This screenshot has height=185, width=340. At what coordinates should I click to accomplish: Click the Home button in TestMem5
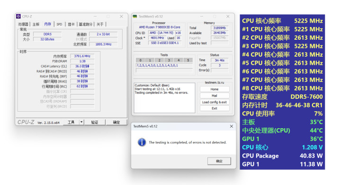pos(215,89)
